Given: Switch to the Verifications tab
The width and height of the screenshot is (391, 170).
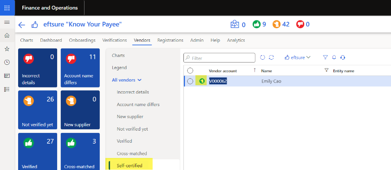Looking at the screenshot, I should (114, 40).
